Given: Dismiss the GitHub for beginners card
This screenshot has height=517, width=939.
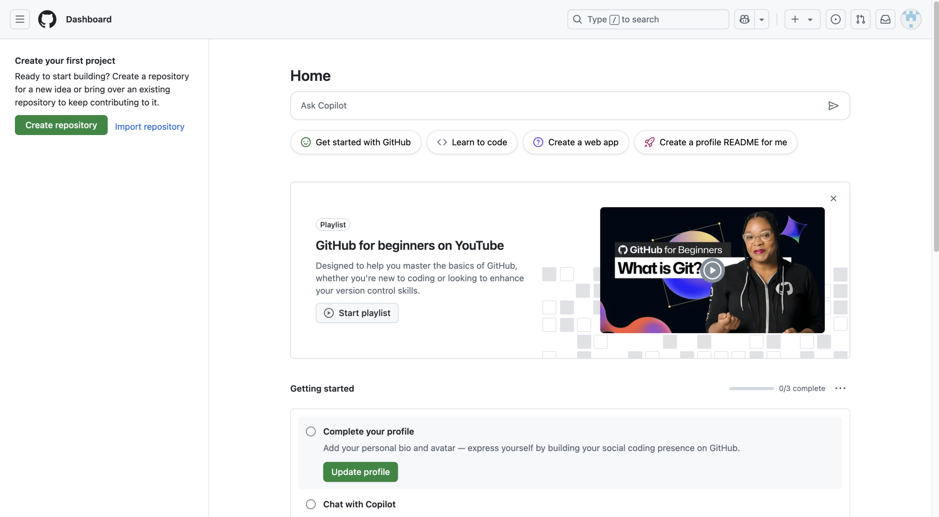Looking at the screenshot, I should click(x=833, y=198).
